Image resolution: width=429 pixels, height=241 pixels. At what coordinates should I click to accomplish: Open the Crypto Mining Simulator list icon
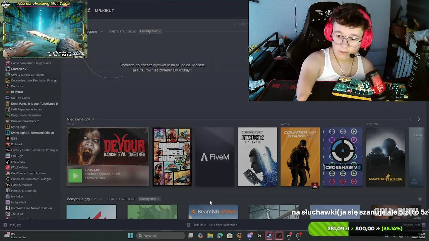(x=8, y=75)
